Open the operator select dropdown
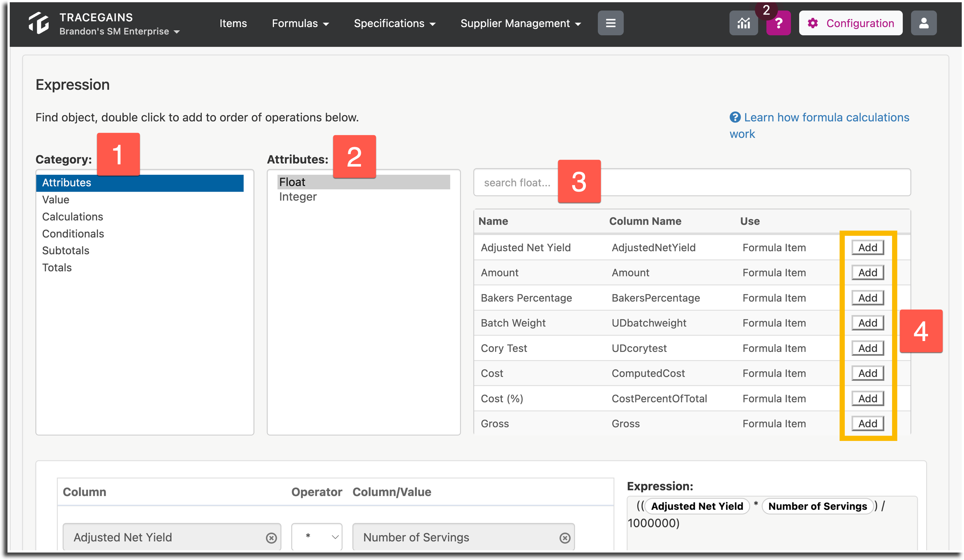Screen dimensions: 964x560 (317, 537)
